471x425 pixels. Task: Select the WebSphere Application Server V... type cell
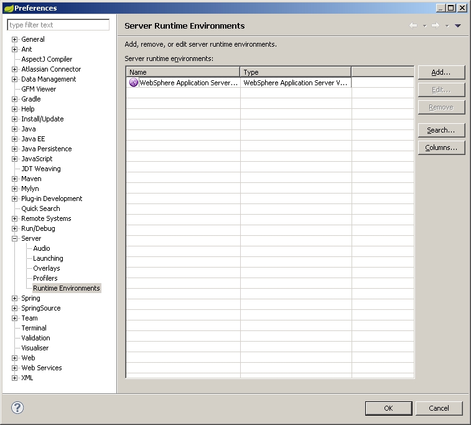[296, 83]
